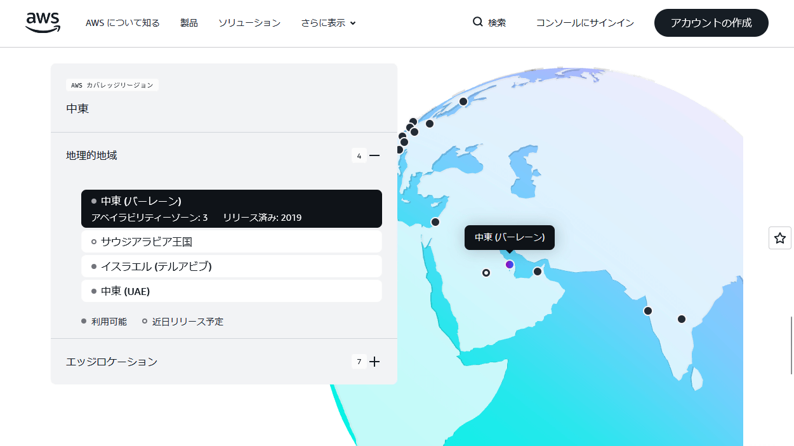Open the さらに表示 dropdown menu
Image resolution: width=794 pixels, height=446 pixels.
click(x=328, y=23)
